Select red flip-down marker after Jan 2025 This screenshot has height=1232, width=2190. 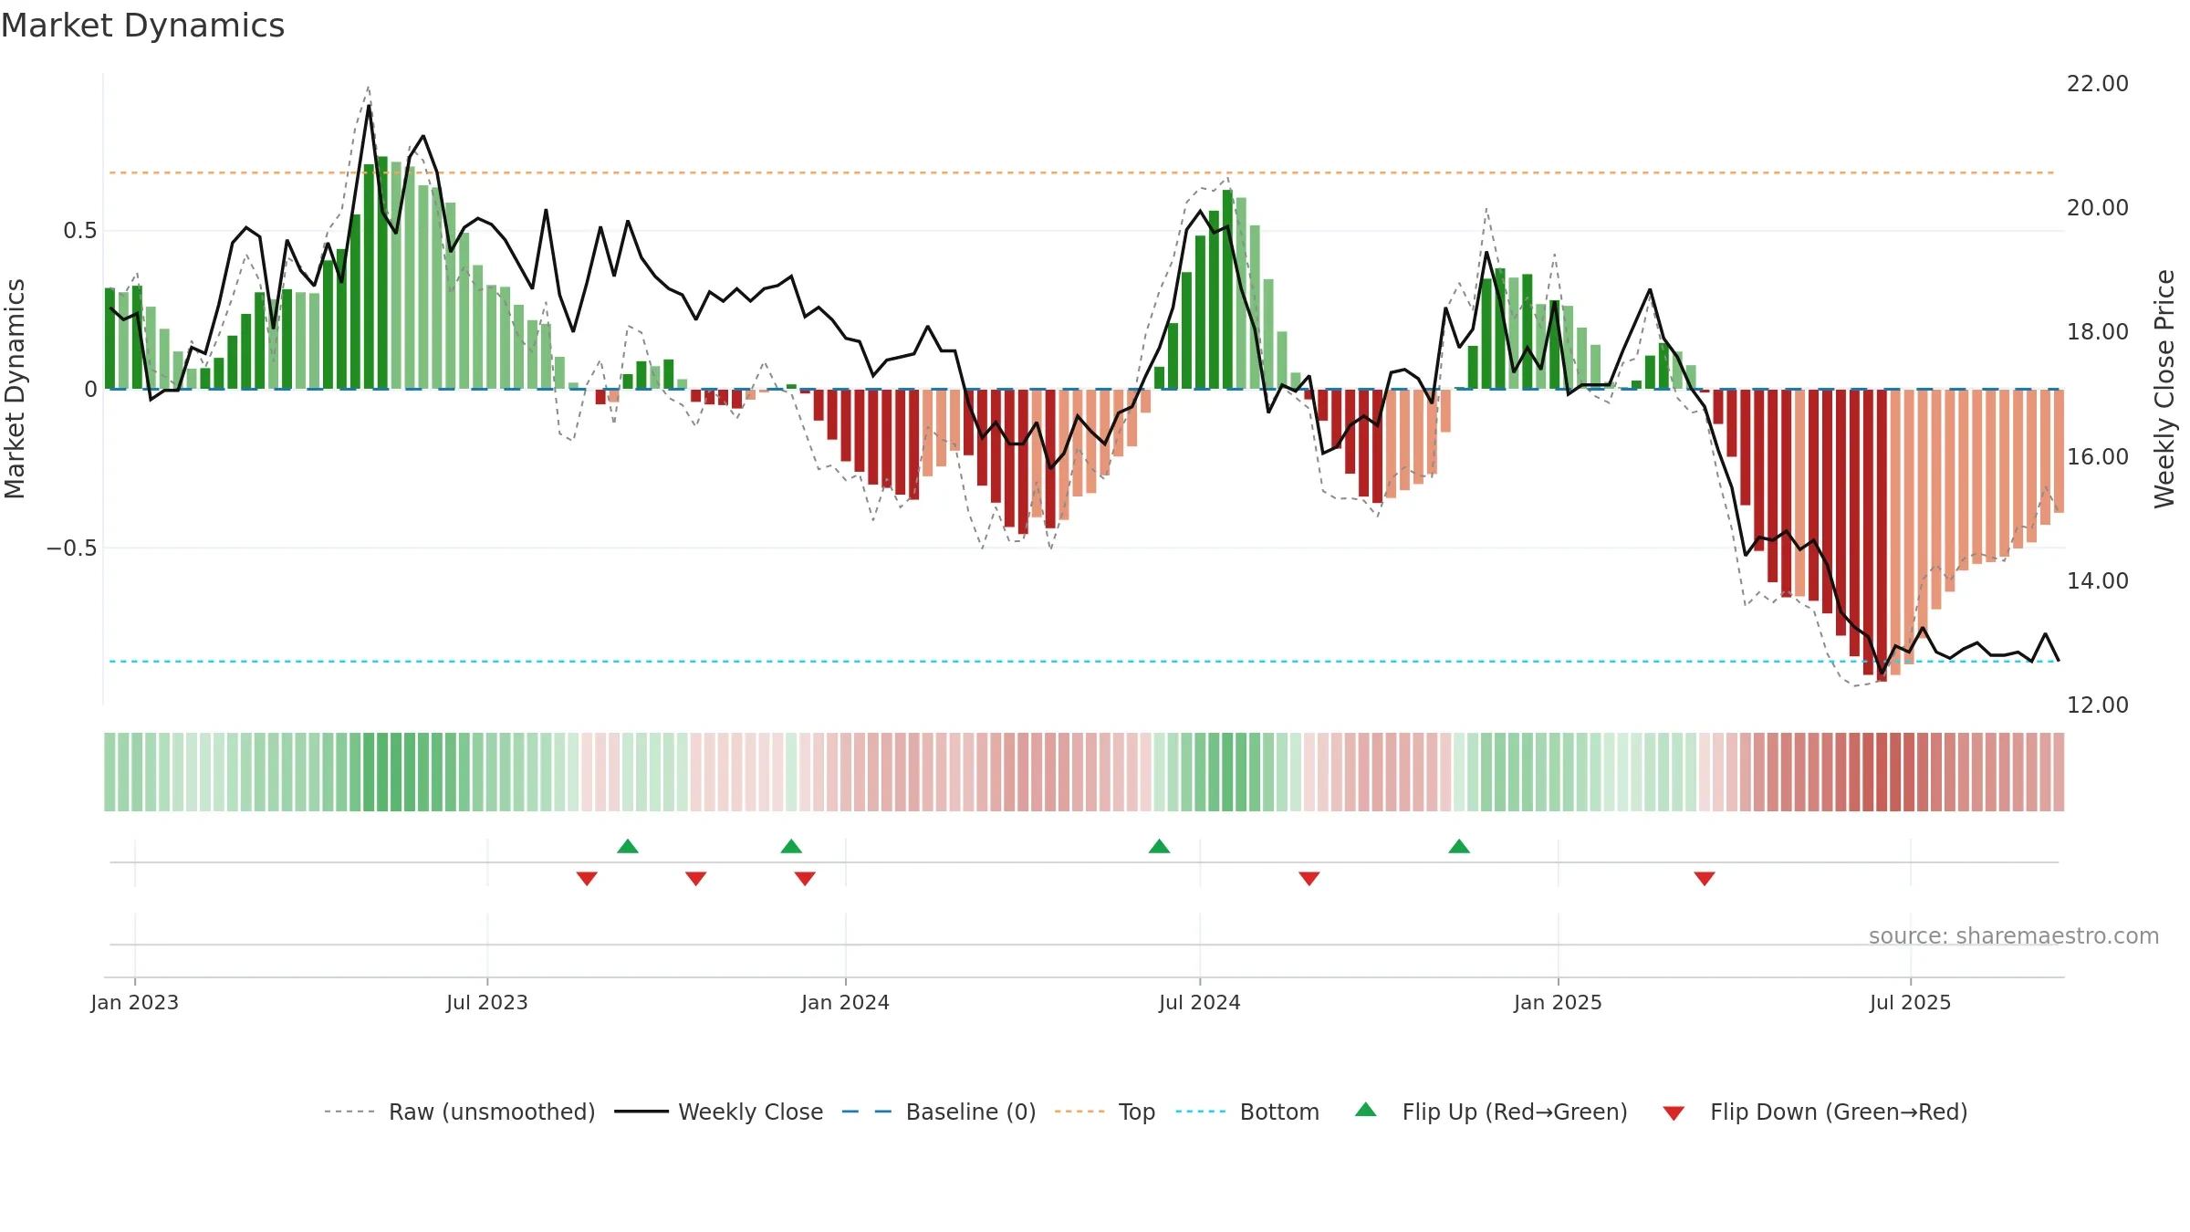pos(1705,879)
